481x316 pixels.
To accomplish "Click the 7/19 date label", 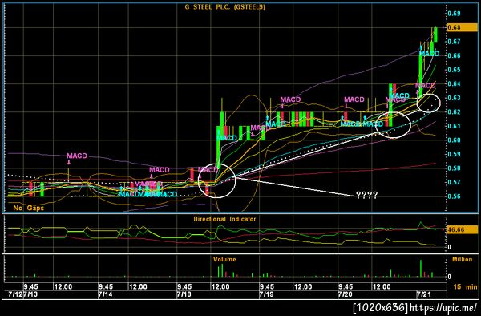I will pyautogui.click(x=266, y=294).
